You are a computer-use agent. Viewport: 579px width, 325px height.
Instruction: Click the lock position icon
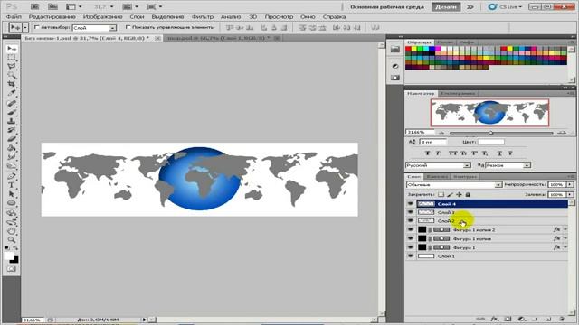pos(459,194)
